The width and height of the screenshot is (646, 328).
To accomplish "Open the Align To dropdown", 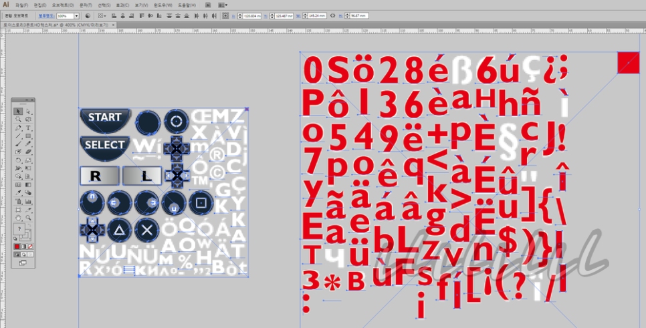I will (102, 16).
